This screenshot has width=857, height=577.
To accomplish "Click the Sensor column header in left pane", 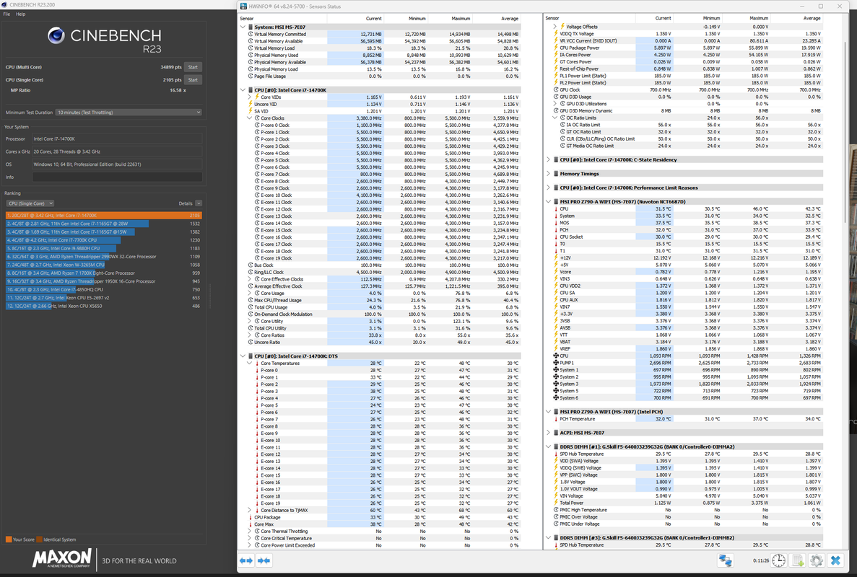I will point(247,19).
